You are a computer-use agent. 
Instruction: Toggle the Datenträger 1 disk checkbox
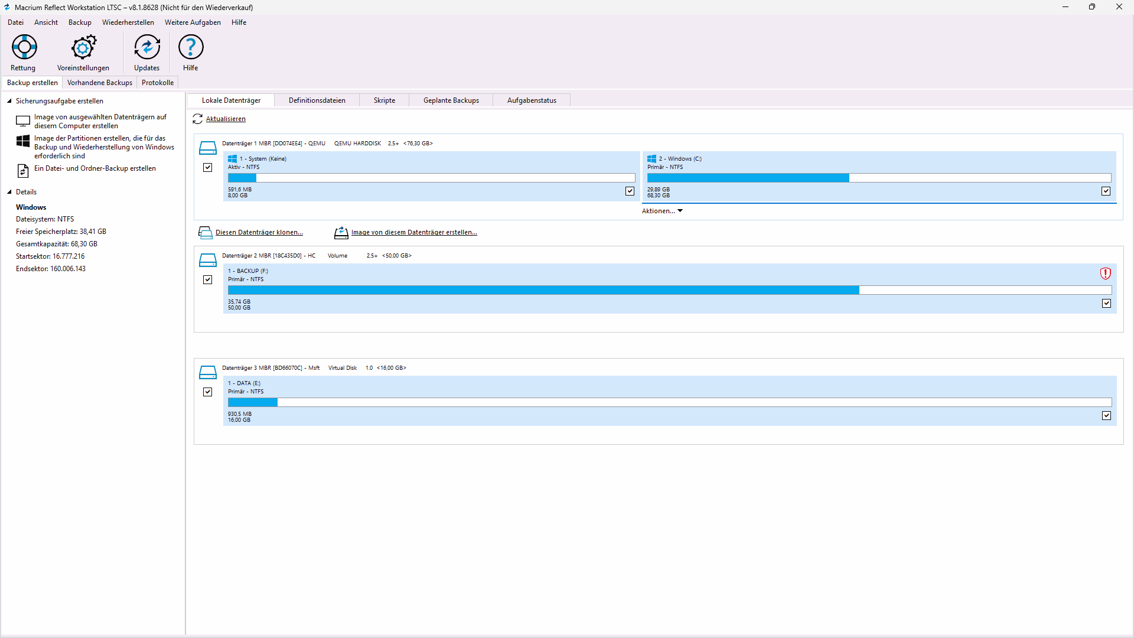point(208,168)
